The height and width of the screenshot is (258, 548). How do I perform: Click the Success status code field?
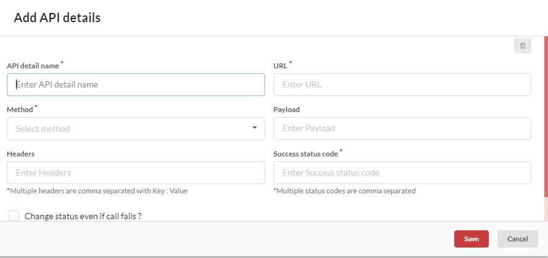click(x=403, y=172)
